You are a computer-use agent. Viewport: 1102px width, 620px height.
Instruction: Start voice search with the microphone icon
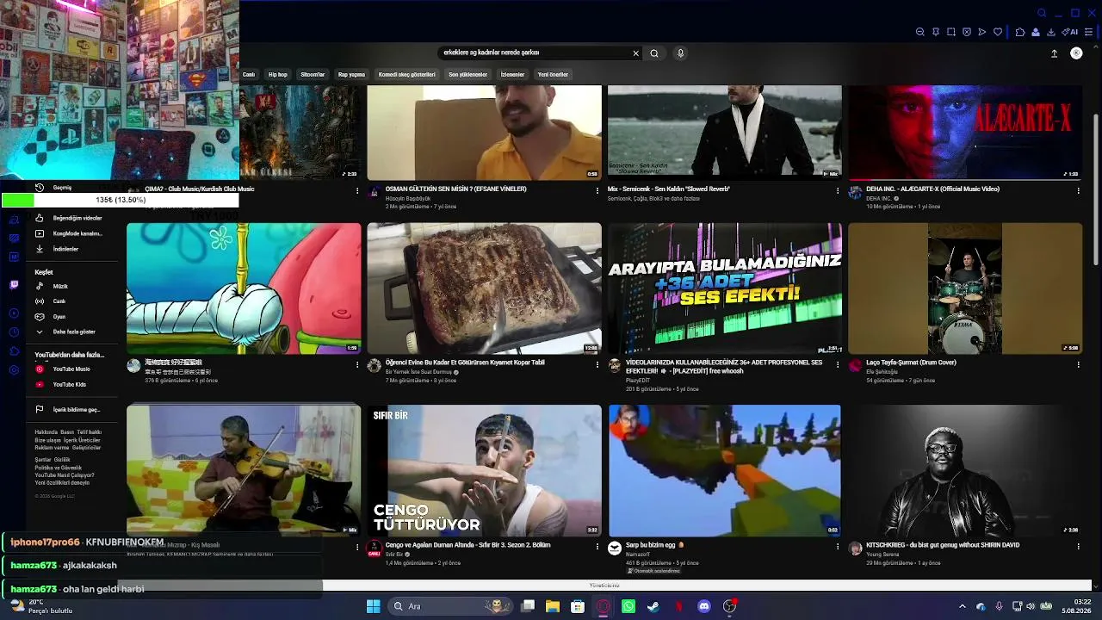[680, 53]
